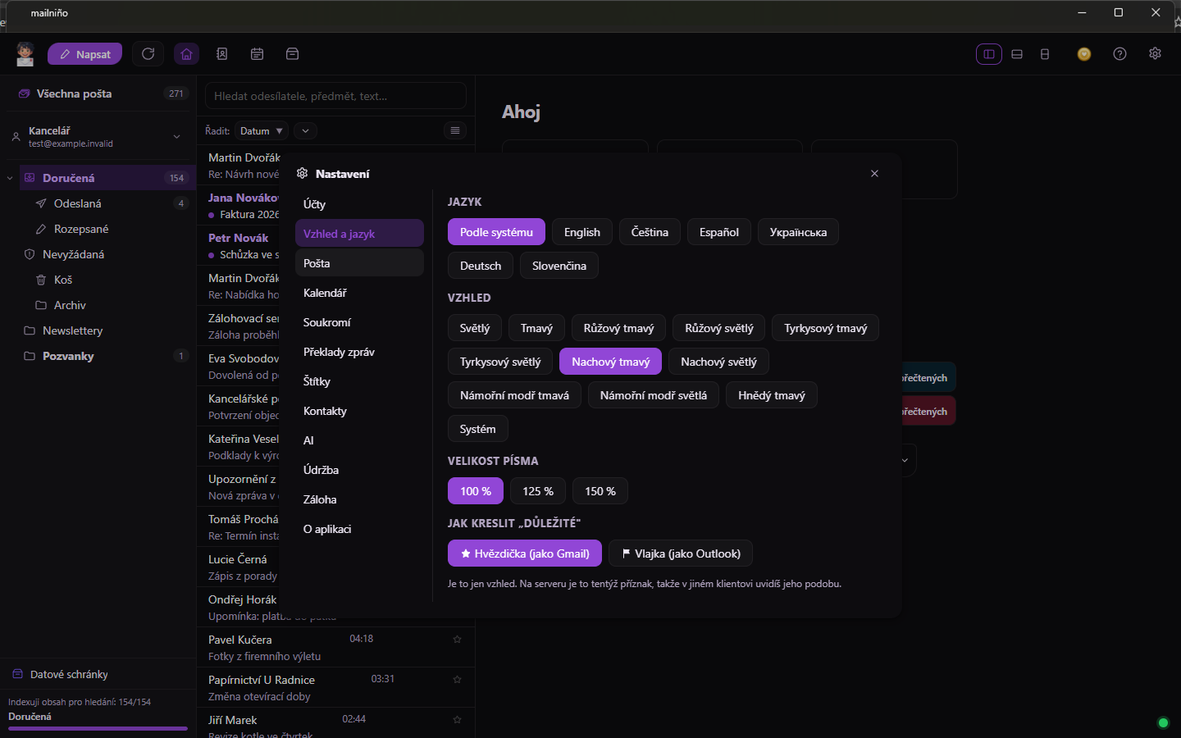Collapse the Kancelář account chevron
The image size is (1181, 738).
[x=176, y=137]
